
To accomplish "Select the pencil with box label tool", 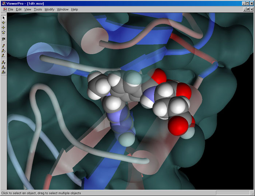I will (x=4, y=67).
